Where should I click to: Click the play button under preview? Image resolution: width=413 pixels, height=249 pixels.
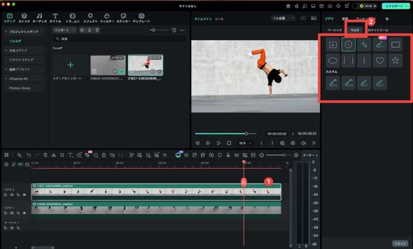(x=219, y=143)
